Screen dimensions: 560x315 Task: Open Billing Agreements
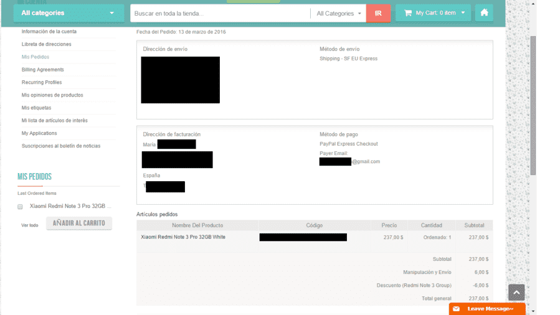(42, 70)
